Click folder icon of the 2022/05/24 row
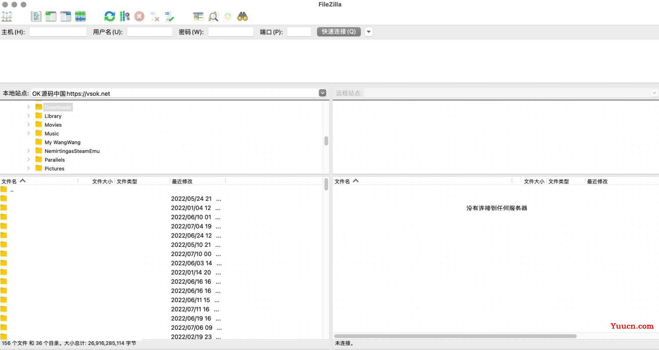Image resolution: width=659 pixels, height=350 pixels. pyautogui.click(x=4, y=198)
